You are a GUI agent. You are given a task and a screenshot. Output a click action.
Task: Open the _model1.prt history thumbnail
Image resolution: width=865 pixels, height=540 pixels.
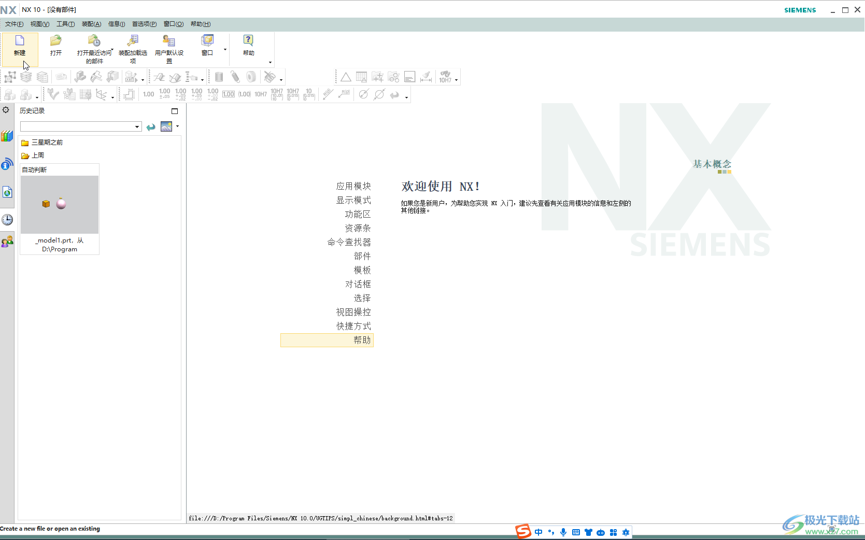click(x=60, y=205)
